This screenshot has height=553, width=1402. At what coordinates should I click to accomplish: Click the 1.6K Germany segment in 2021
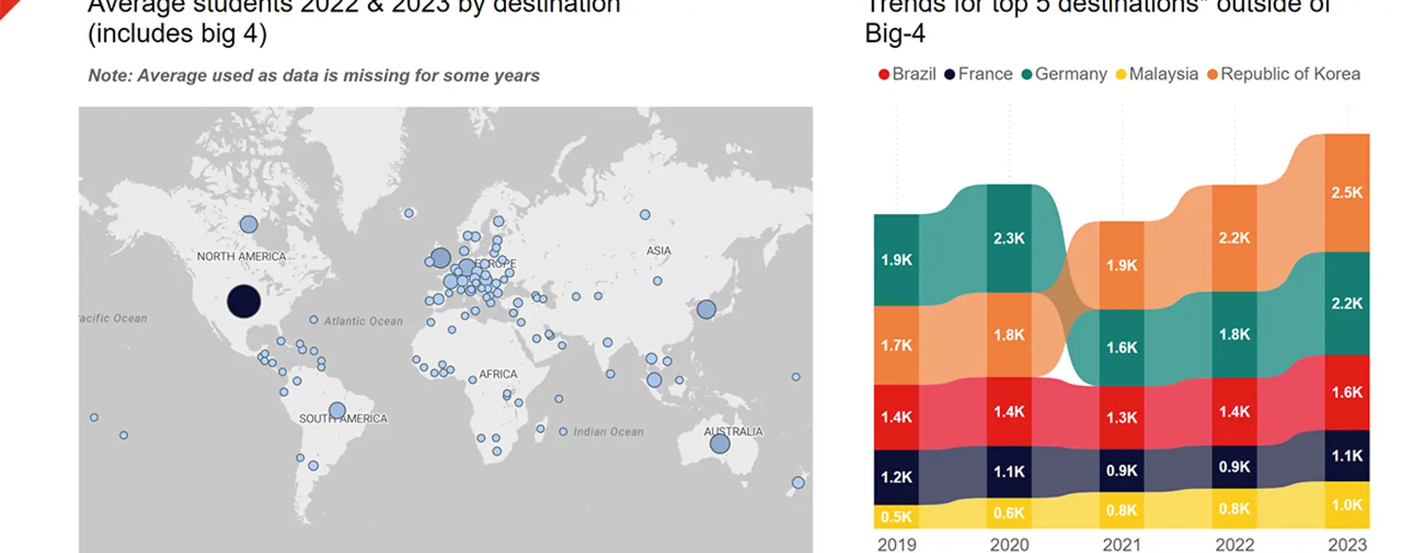(x=1122, y=347)
